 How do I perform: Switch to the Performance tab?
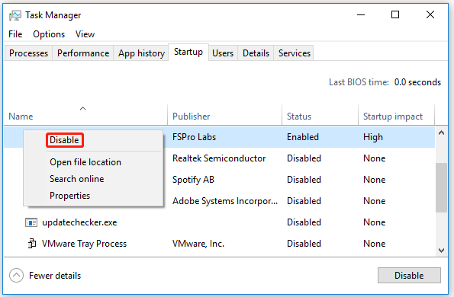coord(83,53)
